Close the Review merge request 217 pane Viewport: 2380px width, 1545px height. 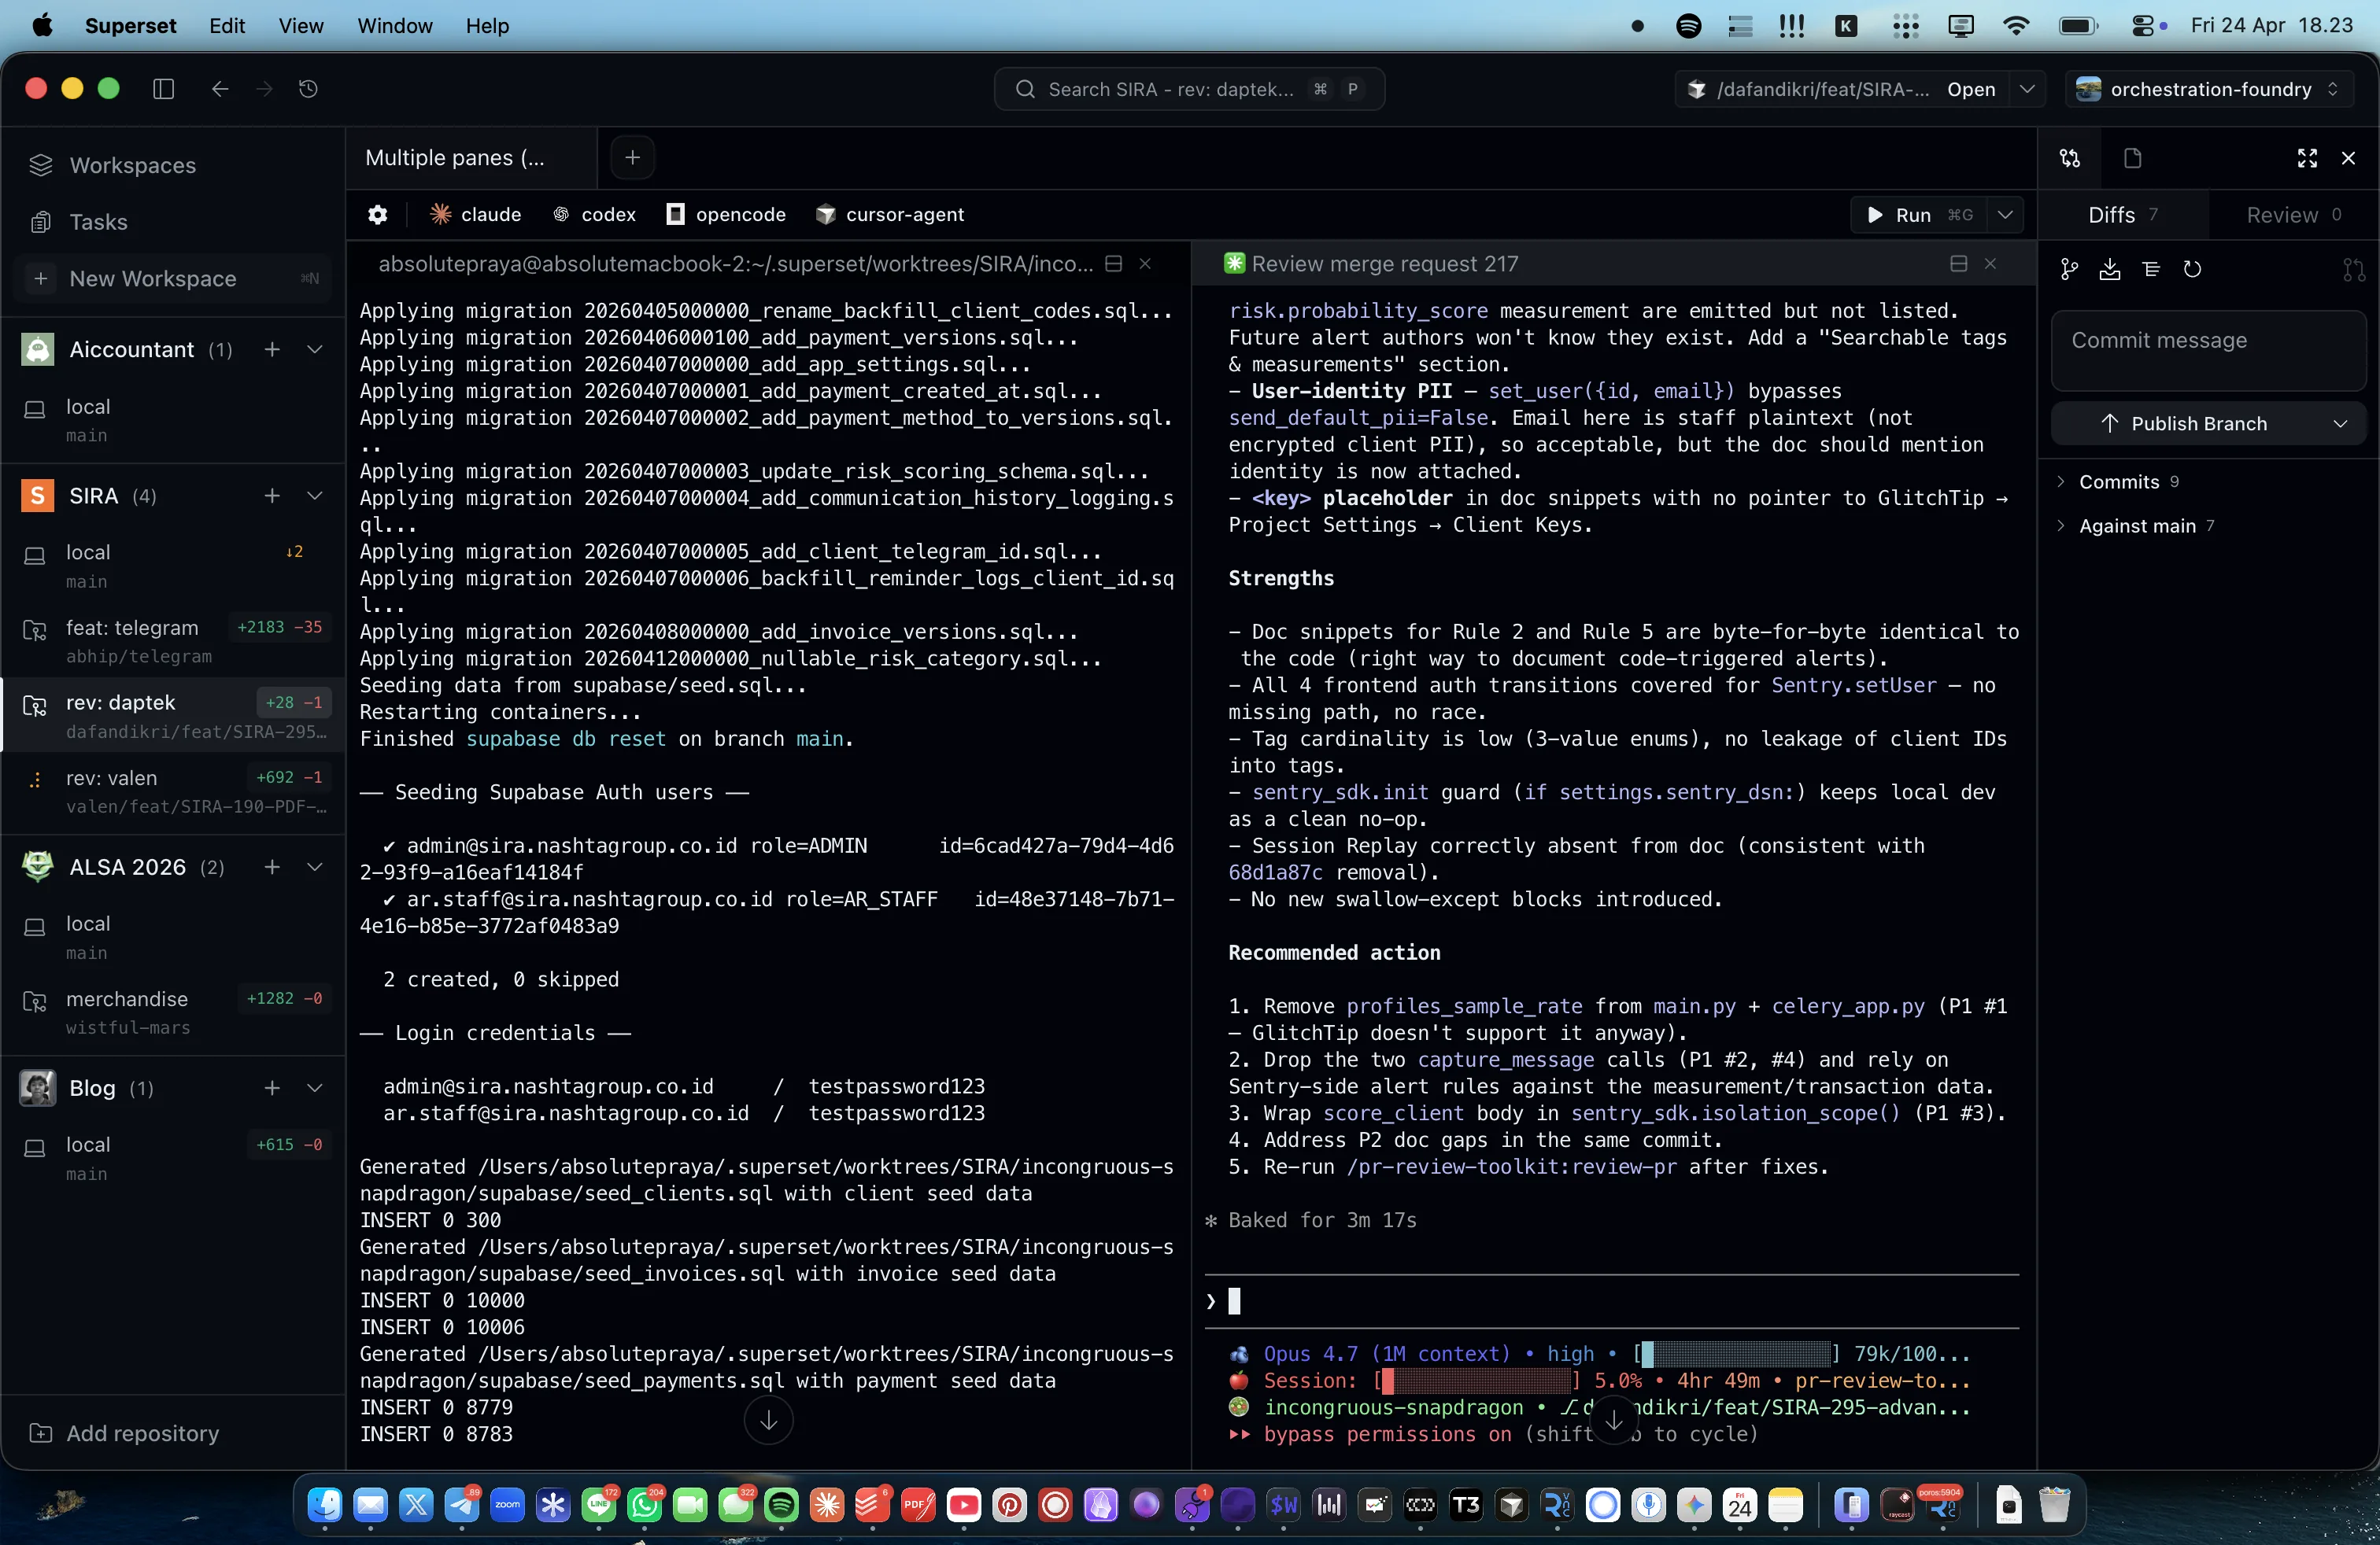(1990, 264)
